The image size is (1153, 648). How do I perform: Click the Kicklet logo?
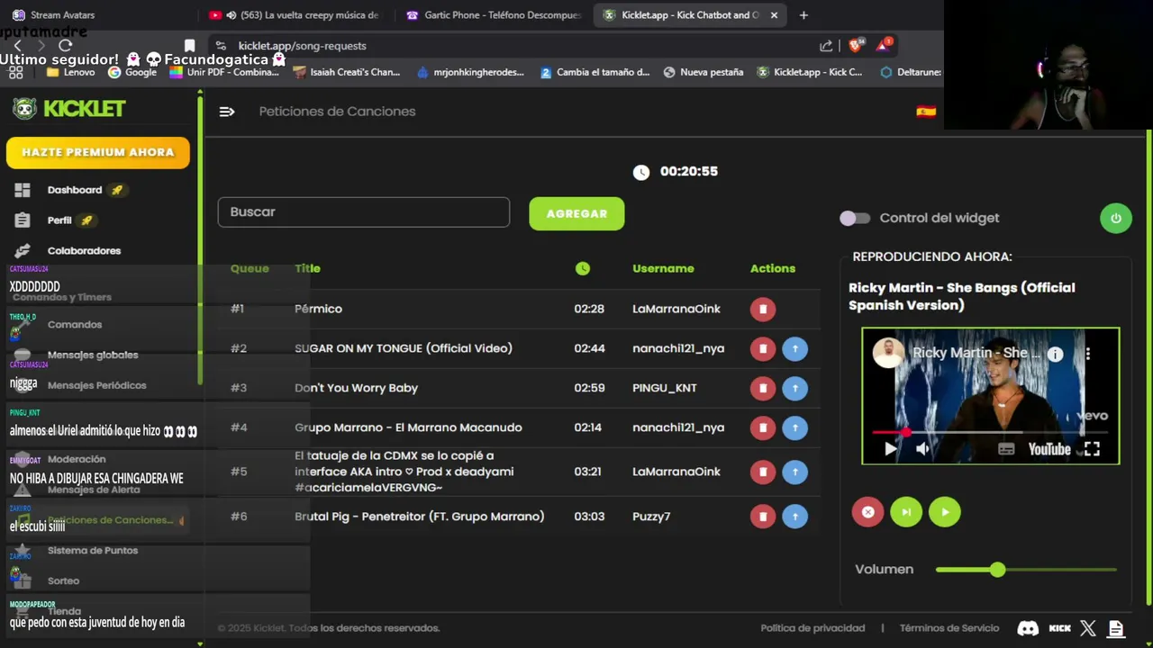[69, 108]
